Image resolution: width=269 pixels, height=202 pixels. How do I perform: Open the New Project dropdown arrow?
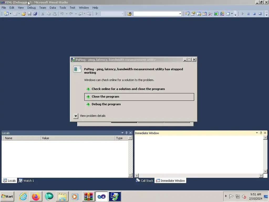(x=11, y=14)
